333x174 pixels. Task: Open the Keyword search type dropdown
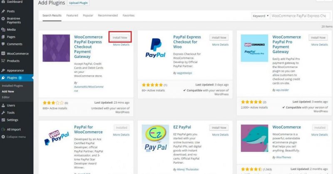tap(261, 16)
